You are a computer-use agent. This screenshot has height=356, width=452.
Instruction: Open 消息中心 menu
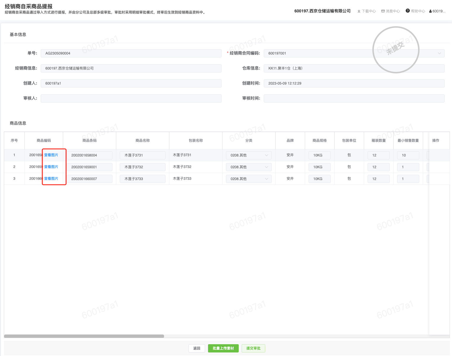point(391,11)
